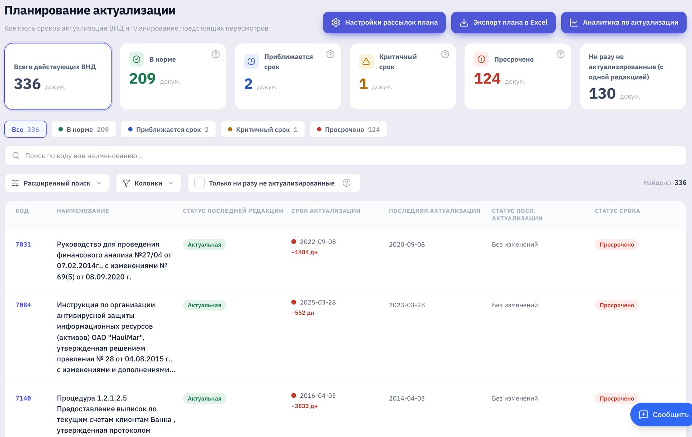This screenshot has width=692, height=437.
Task: Click the clock icon on Приближается срок card
Action: 251,62
